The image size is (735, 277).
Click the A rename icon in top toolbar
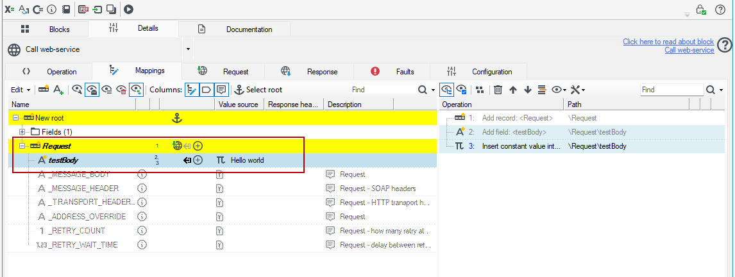click(x=24, y=9)
